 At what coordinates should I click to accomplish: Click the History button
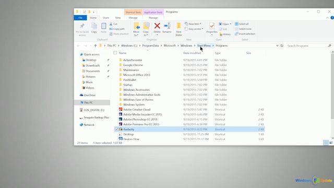pyautogui.click(x=225, y=34)
